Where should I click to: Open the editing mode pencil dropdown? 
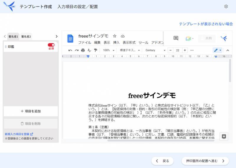pyautogui.click(x=217, y=50)
